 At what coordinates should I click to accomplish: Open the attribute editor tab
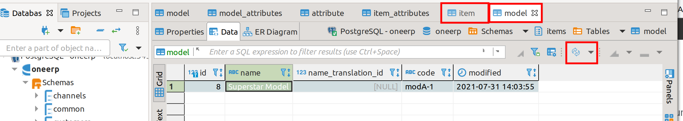322,13
